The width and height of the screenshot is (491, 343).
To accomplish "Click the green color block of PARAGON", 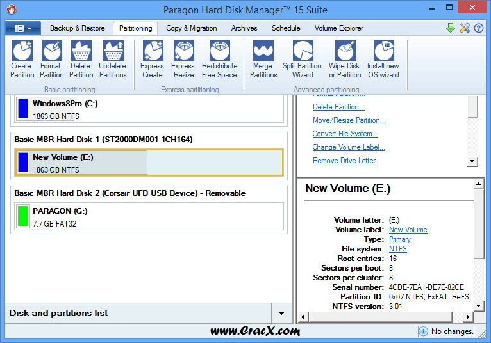I will click(x=23, y=216).
